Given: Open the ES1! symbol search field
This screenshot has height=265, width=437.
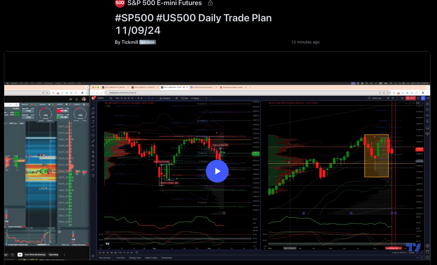Looking at the screenshot, I should (101, 98).
